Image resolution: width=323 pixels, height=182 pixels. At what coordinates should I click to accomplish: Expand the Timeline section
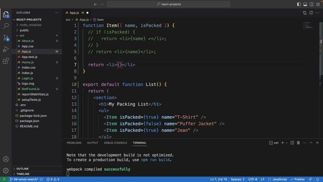pyautogui.click(x=23, y=174)
